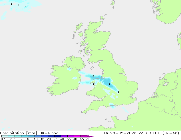Image resolution: width=181 pixels, height=140 pixels.
Task: Click the date text '28-05-2026'
Action: [123, 133]
